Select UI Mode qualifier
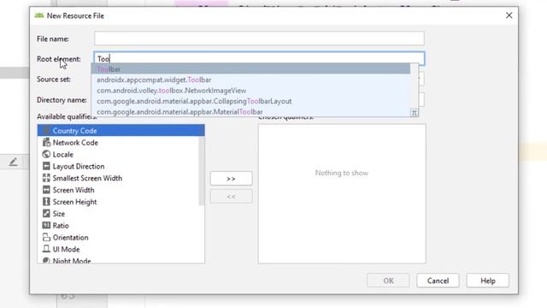547x308 pixels. (119, 249)
